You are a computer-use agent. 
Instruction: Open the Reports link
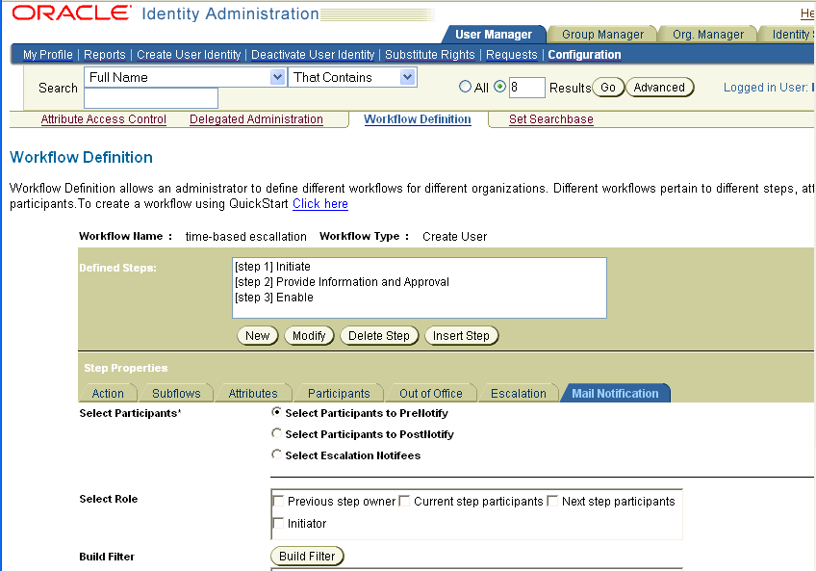[x=105, y=55]
